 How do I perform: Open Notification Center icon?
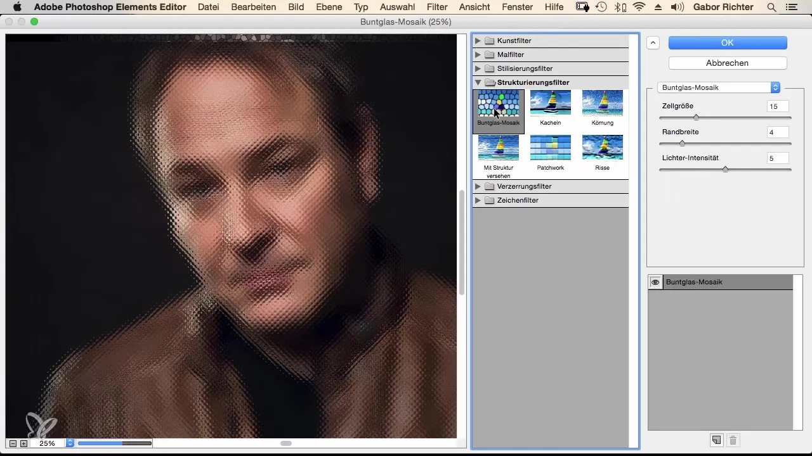point(790,7)
